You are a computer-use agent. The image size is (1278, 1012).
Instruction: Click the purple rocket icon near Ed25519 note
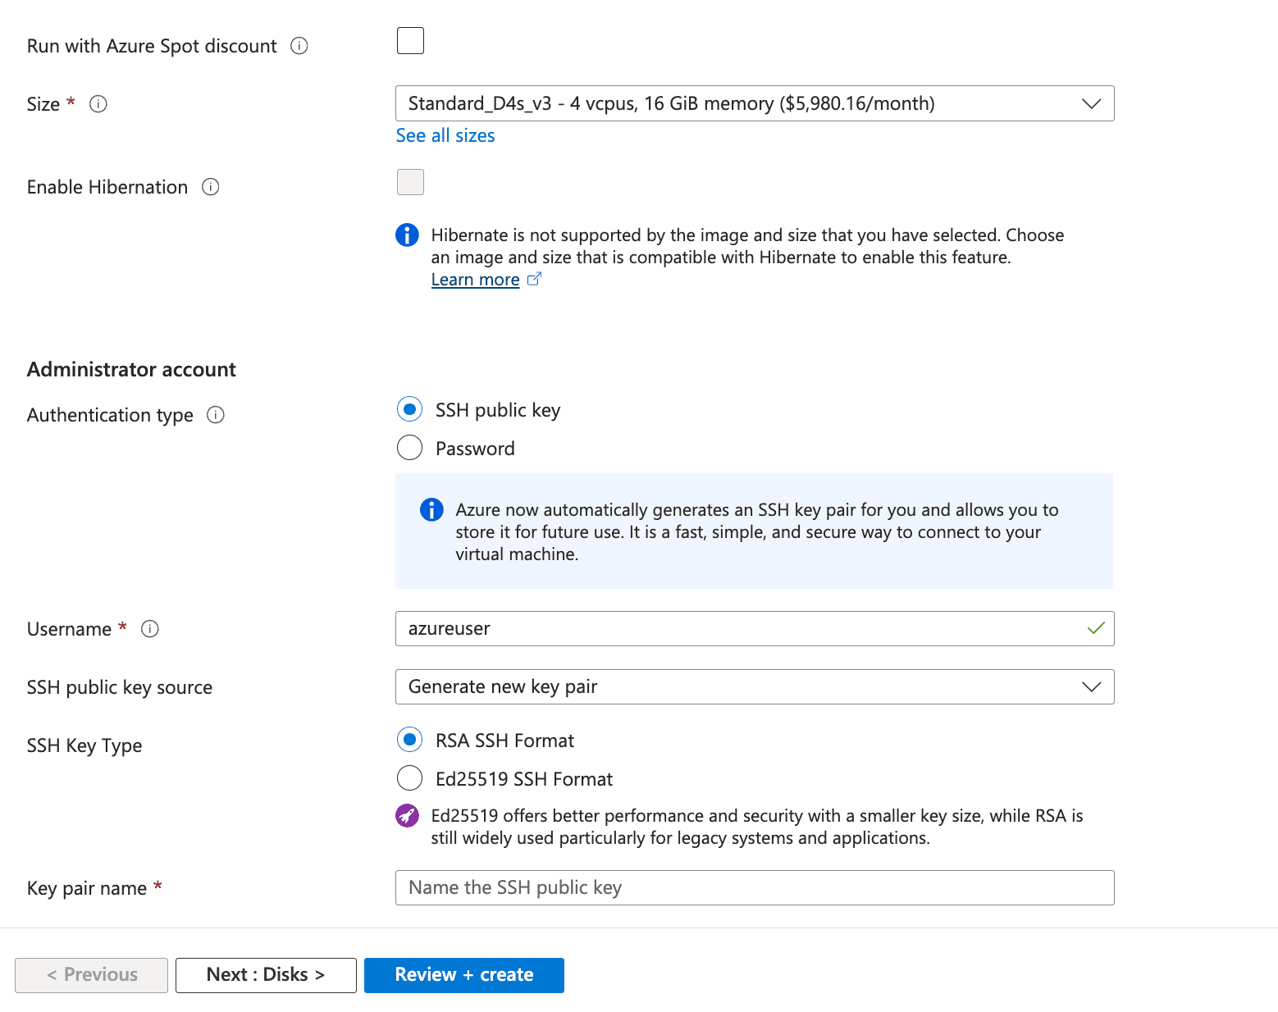[407, 816]
